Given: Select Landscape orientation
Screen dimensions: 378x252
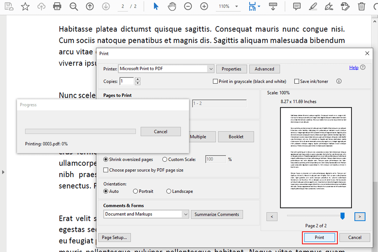Looking at the screenshot, I should [168, 191].
